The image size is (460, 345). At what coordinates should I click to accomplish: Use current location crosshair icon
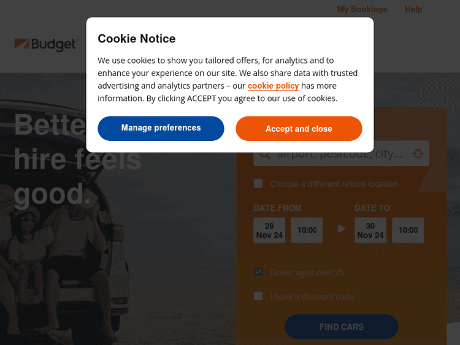tap(418, 153)
